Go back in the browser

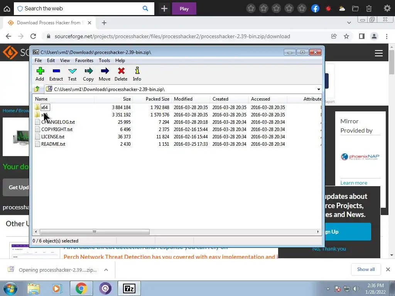coord(8,36)
